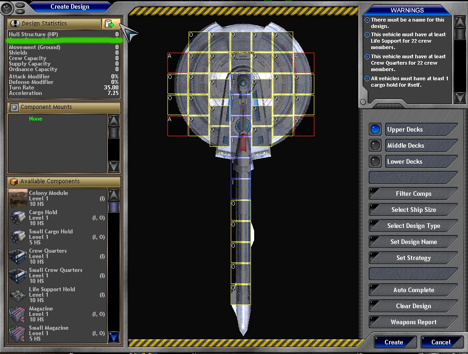The height and width of the screenshot is (354, 468).
Task: Pick the Small Cargo Hold component icon
Action: pyautogui.click(x=18, y=237)
